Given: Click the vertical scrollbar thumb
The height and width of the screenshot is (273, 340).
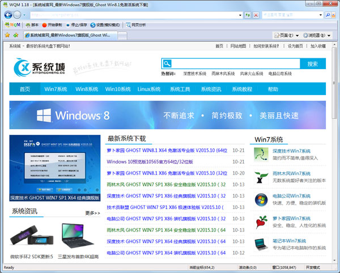Looking at the screenshot, I should [x=334, y=83].
